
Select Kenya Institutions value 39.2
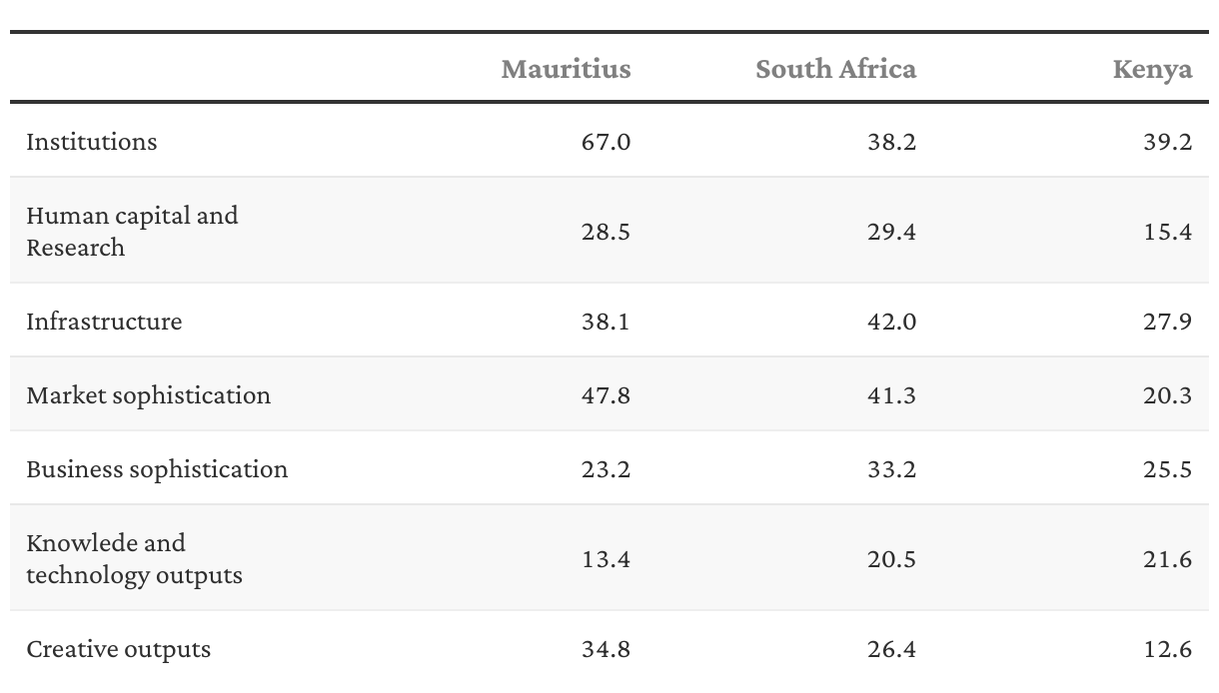1167,142
